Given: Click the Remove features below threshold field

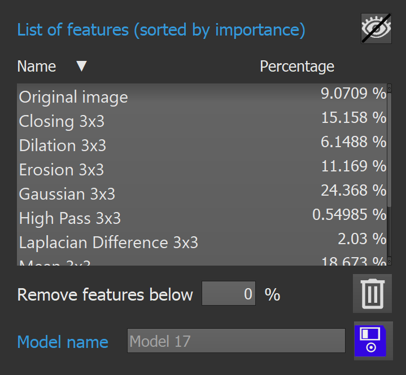Looking at the screenshot, I should [229, 293].
